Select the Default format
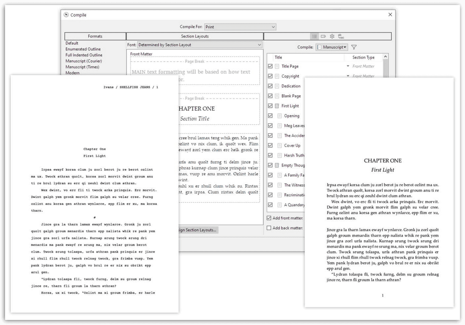Screen dimensions: 465x325 tap(72, 43)
